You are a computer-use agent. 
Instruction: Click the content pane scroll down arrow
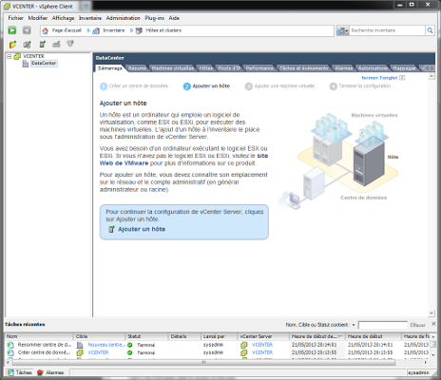(431, 313)
